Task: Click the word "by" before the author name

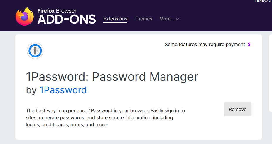Action: click(31, 90)
